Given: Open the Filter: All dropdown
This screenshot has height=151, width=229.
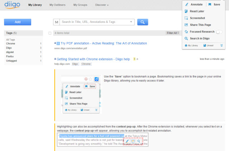Looking at the screenshot, I should (x=173, y=33).
